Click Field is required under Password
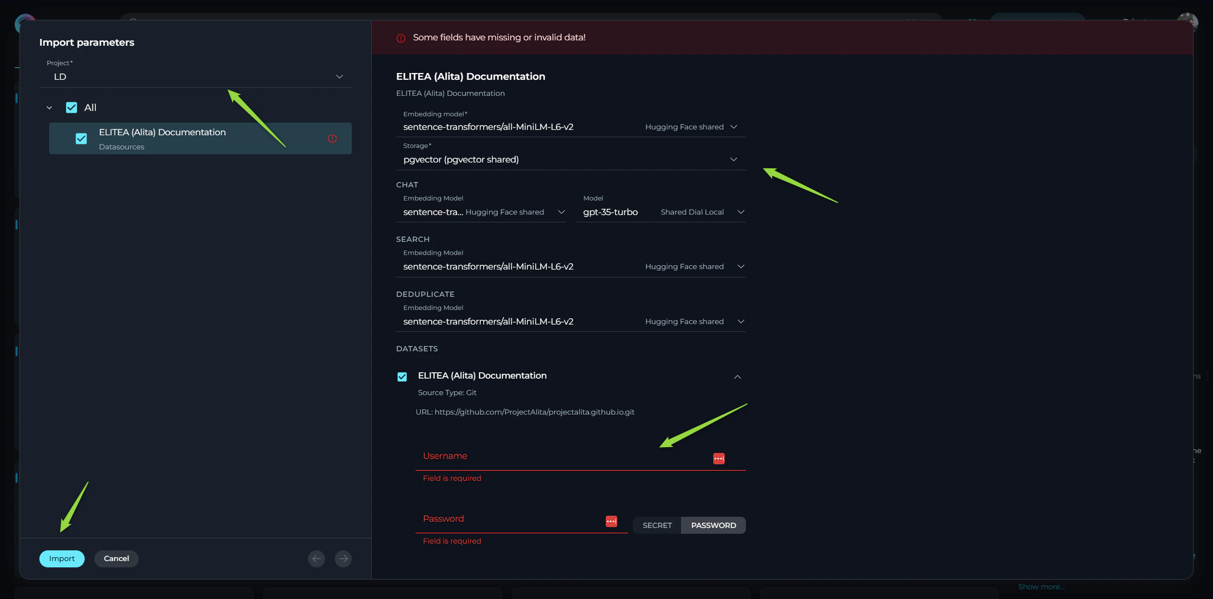 pyautogui.click(x=452, y=541)
